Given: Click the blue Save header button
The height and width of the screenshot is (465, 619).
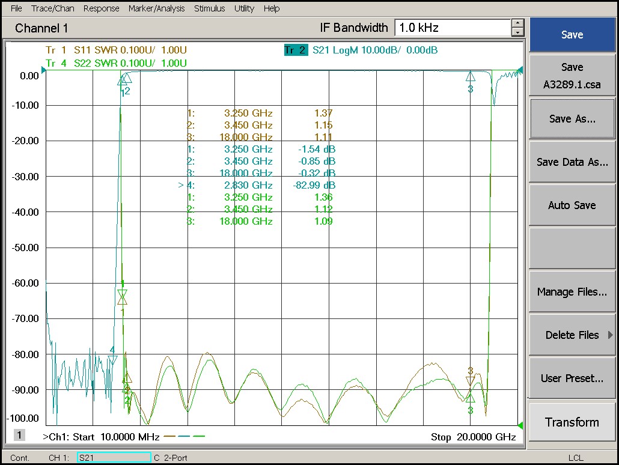Looking at the screenshot, I should pos(572,35).
